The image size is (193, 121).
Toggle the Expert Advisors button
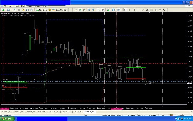point(60,10)
